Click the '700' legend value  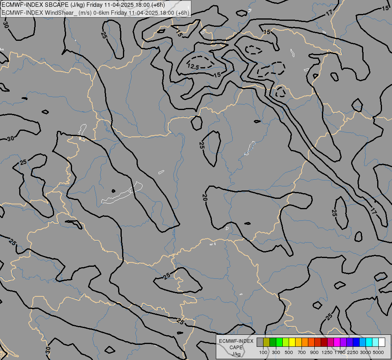302,352
